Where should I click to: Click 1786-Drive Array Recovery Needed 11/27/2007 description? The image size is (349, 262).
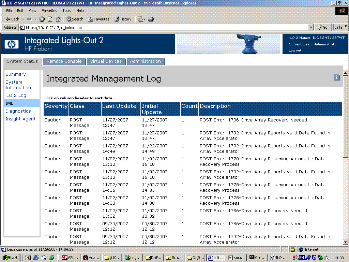tap(253, 120)
